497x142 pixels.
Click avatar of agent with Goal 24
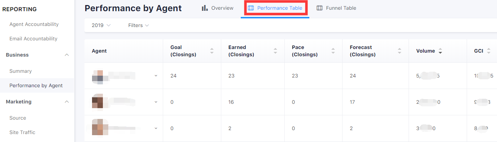click(x=97, y=77)
